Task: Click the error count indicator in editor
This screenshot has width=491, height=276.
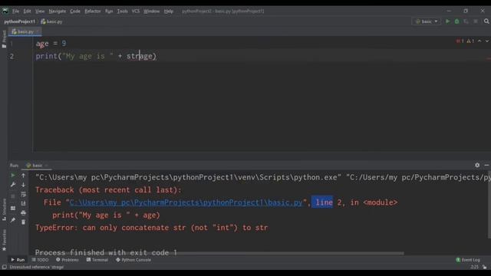Action: (x=460, y=41)
